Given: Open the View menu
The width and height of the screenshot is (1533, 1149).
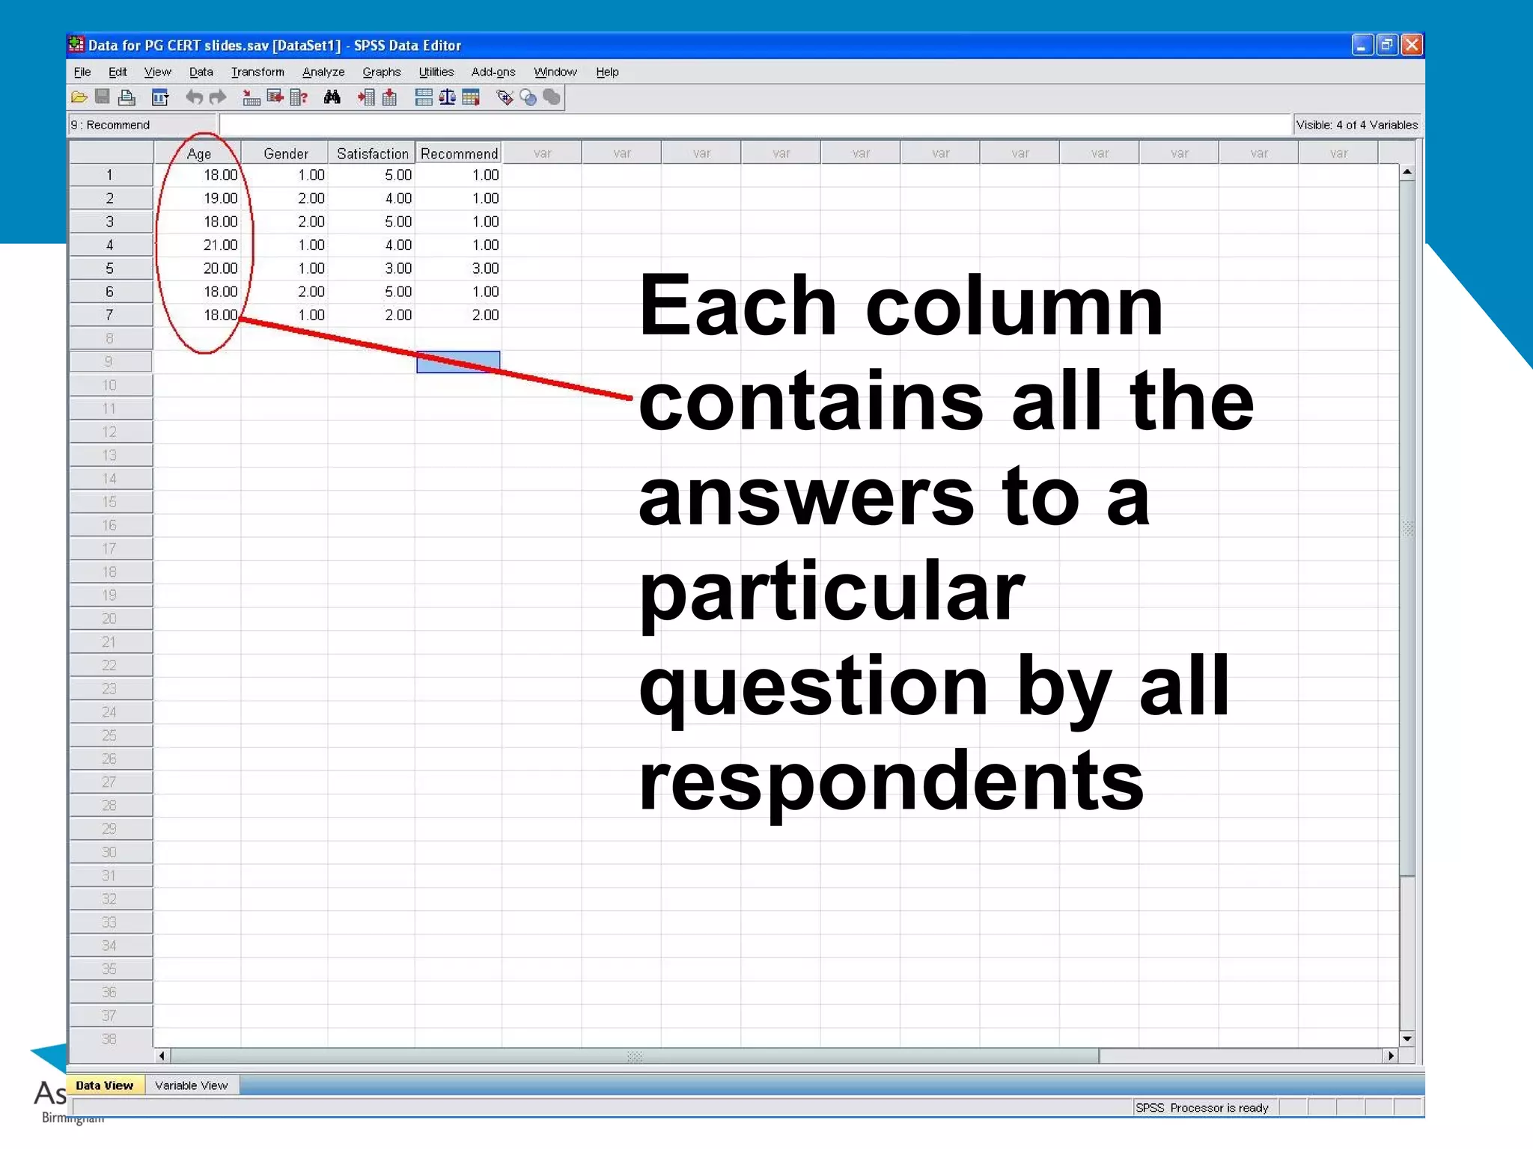Looking at the screenshot, I should tap(157, 72).
